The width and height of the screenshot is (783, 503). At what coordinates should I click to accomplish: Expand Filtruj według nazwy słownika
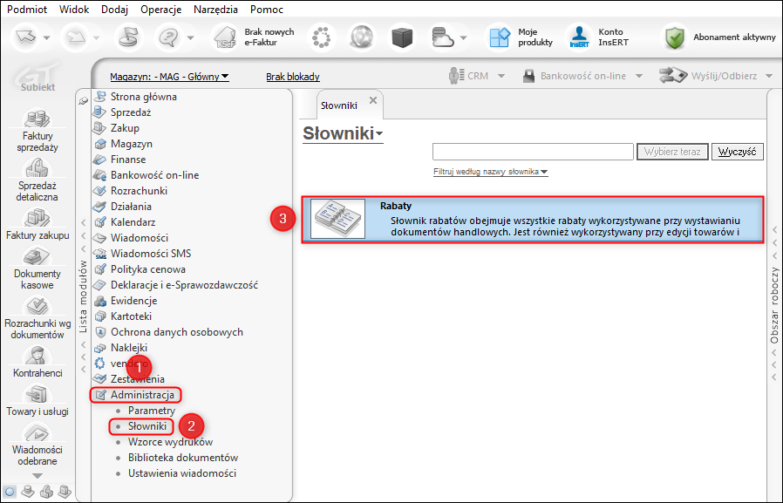point(490,172)
